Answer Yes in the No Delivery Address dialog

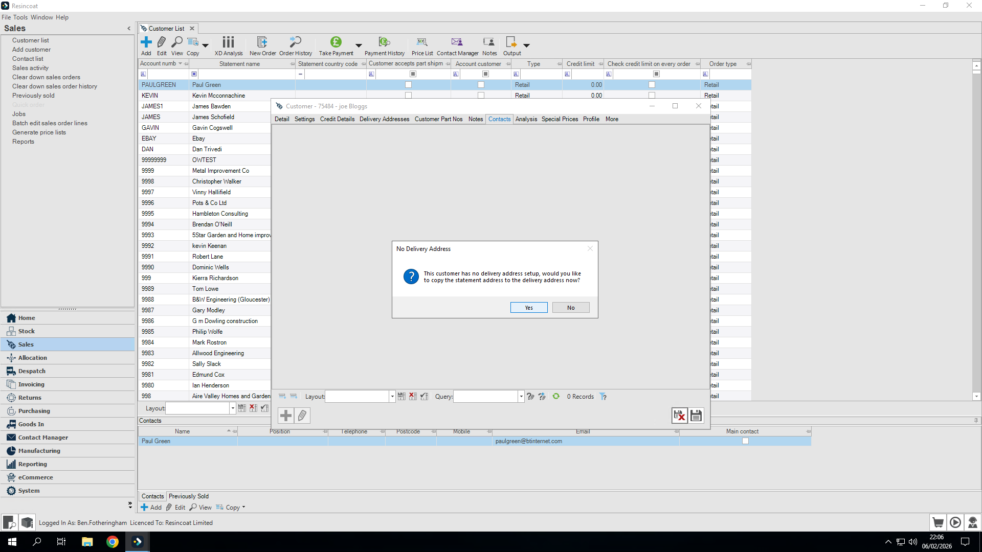528,307
